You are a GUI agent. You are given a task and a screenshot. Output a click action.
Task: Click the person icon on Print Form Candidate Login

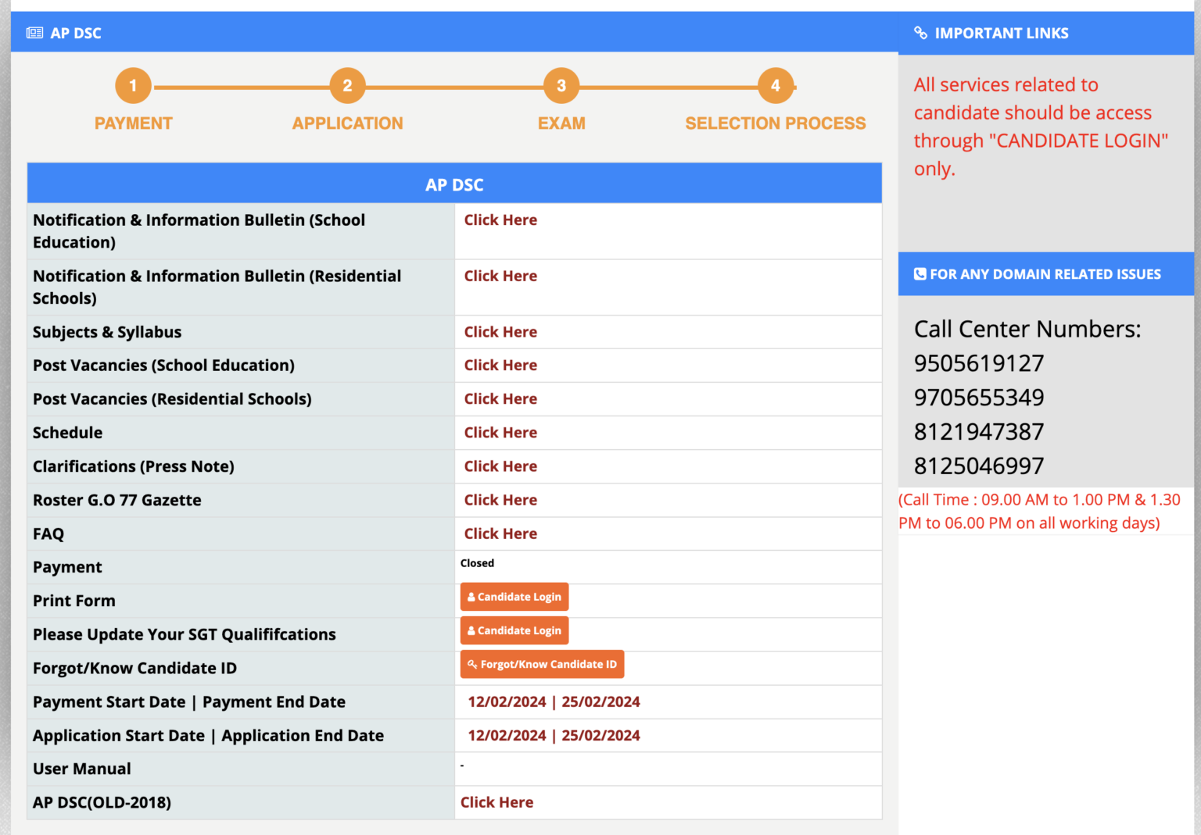(x=471, y=596)
